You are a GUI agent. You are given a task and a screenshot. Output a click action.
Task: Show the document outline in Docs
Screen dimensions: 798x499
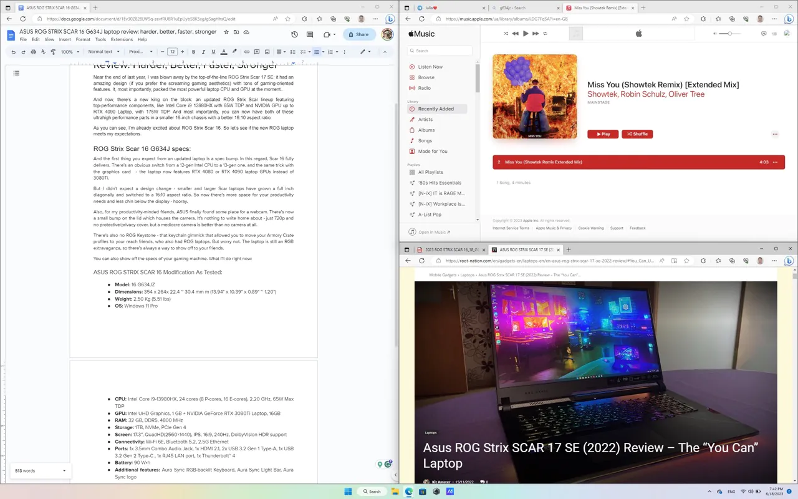(16, 73)
